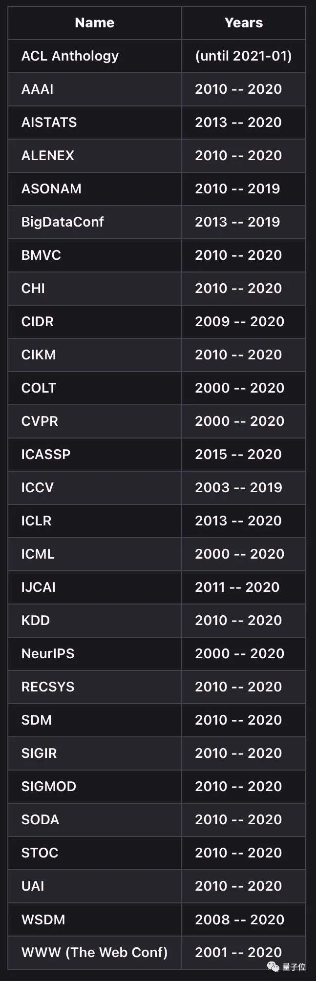Screen dimensions: 316x981
Task: Click the Years column header
Action: [x=243, y=22]
